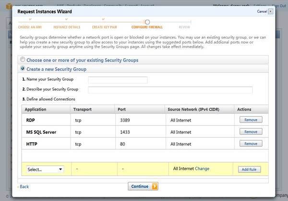Select the existing Security Groups radio button
This screenshot has width=288, height=201.
pos(23,60)
